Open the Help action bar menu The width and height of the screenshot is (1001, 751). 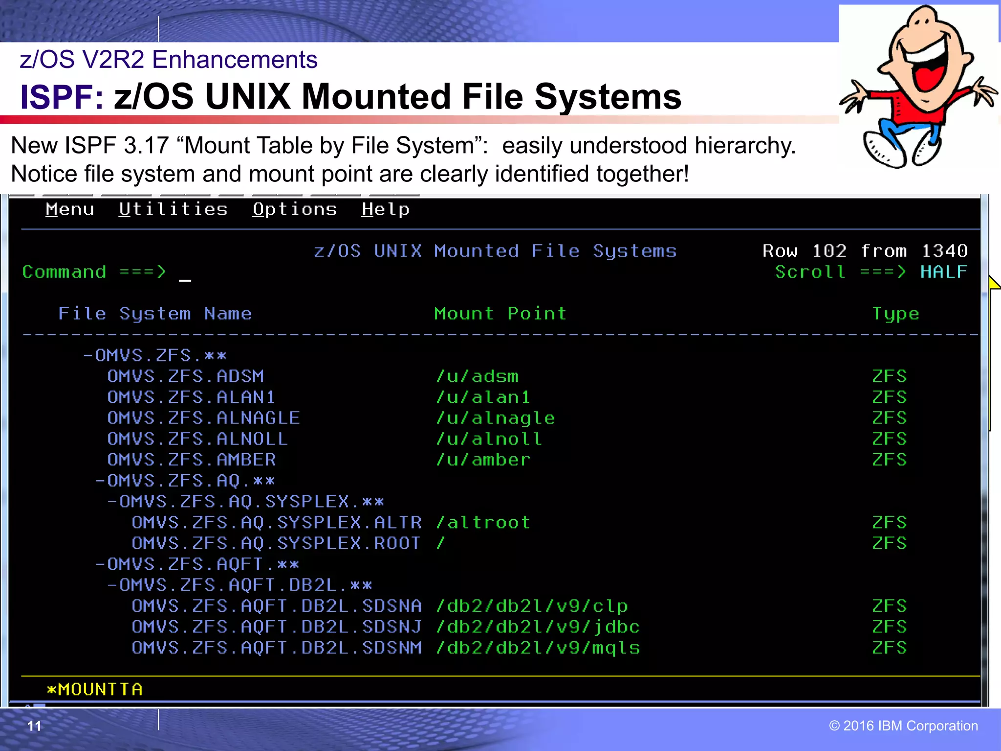(x=386, y=210)
